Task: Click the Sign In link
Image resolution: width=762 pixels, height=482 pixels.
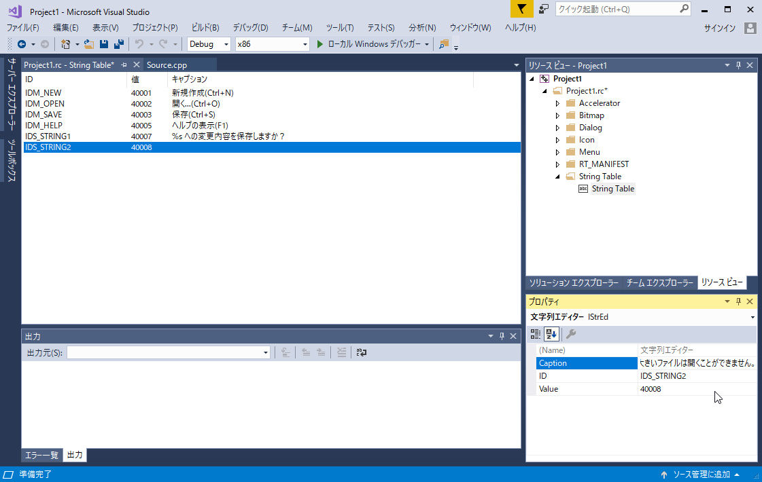Action: point(720,28)
